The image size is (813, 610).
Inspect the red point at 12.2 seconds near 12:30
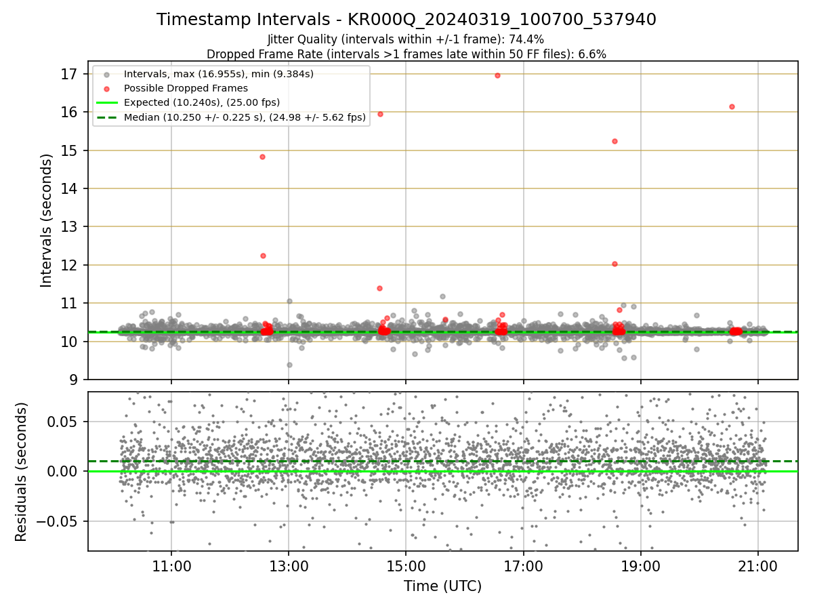pos(263,256)
